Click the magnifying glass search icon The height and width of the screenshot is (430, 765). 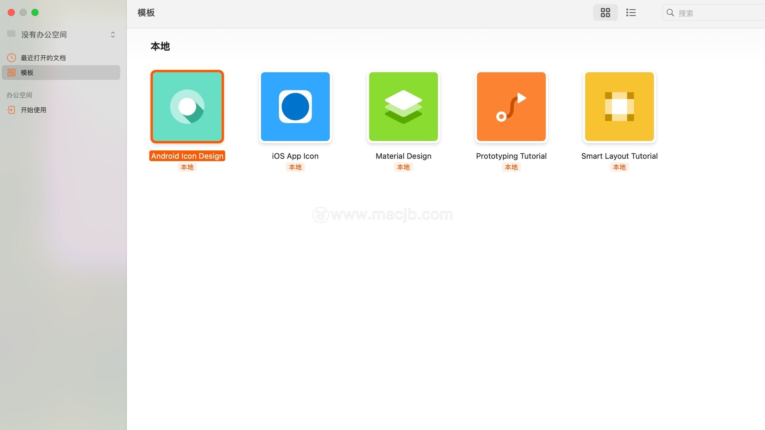[670, 13]
